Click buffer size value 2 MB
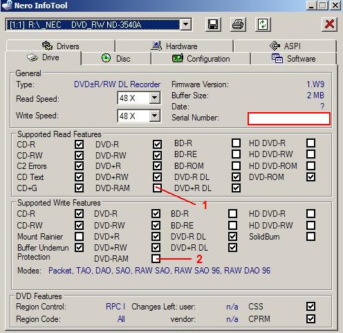 pos(315,96)
